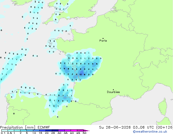This screenshot has height=134, width=173.
Task: Click the legend value 10
Action: (x=34, y=133)
